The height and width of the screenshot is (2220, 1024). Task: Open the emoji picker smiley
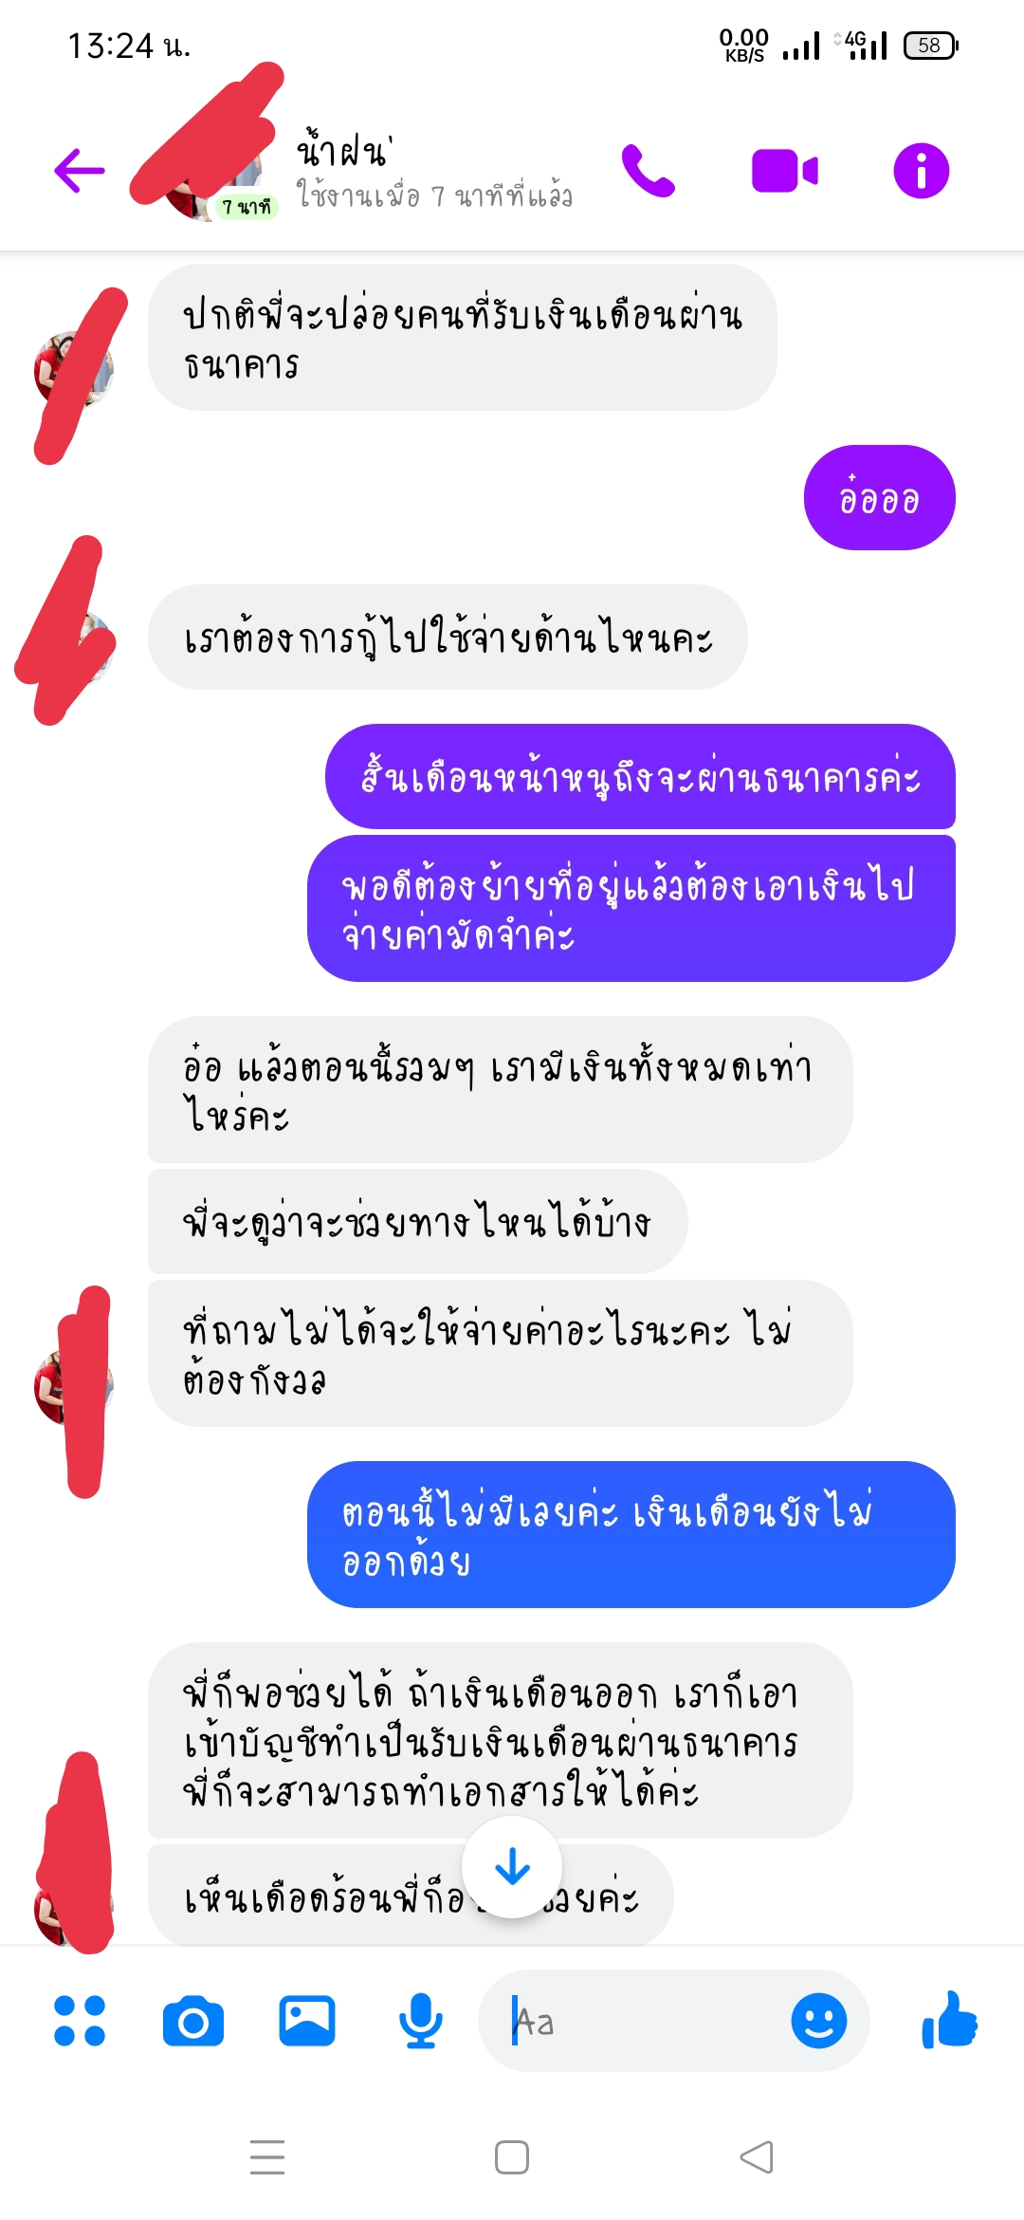coord(819,2021)
